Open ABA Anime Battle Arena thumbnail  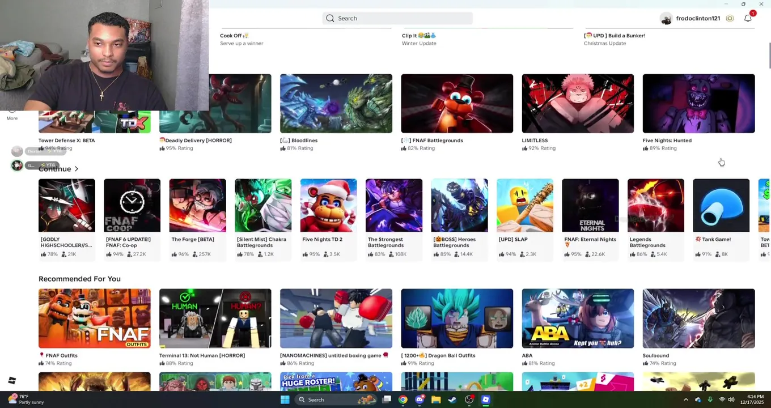578,318
